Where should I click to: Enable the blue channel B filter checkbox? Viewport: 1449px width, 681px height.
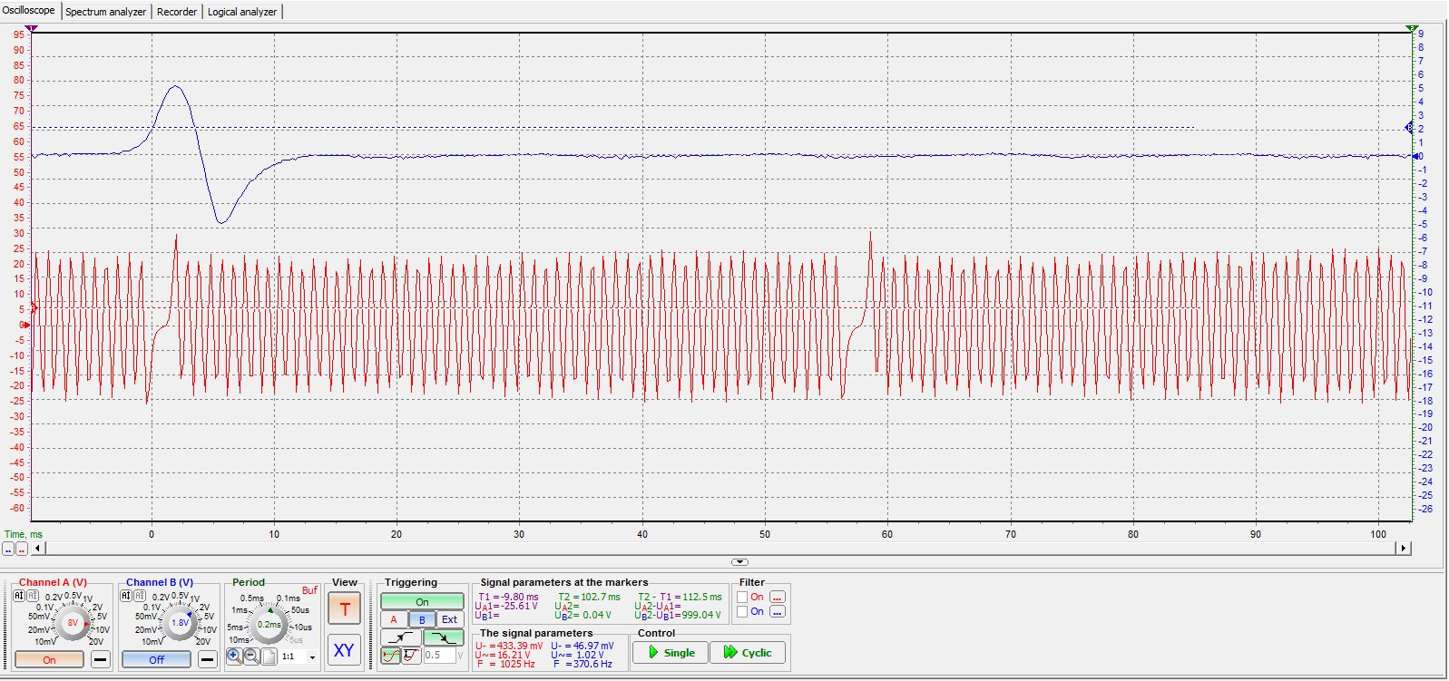(742, 611)
